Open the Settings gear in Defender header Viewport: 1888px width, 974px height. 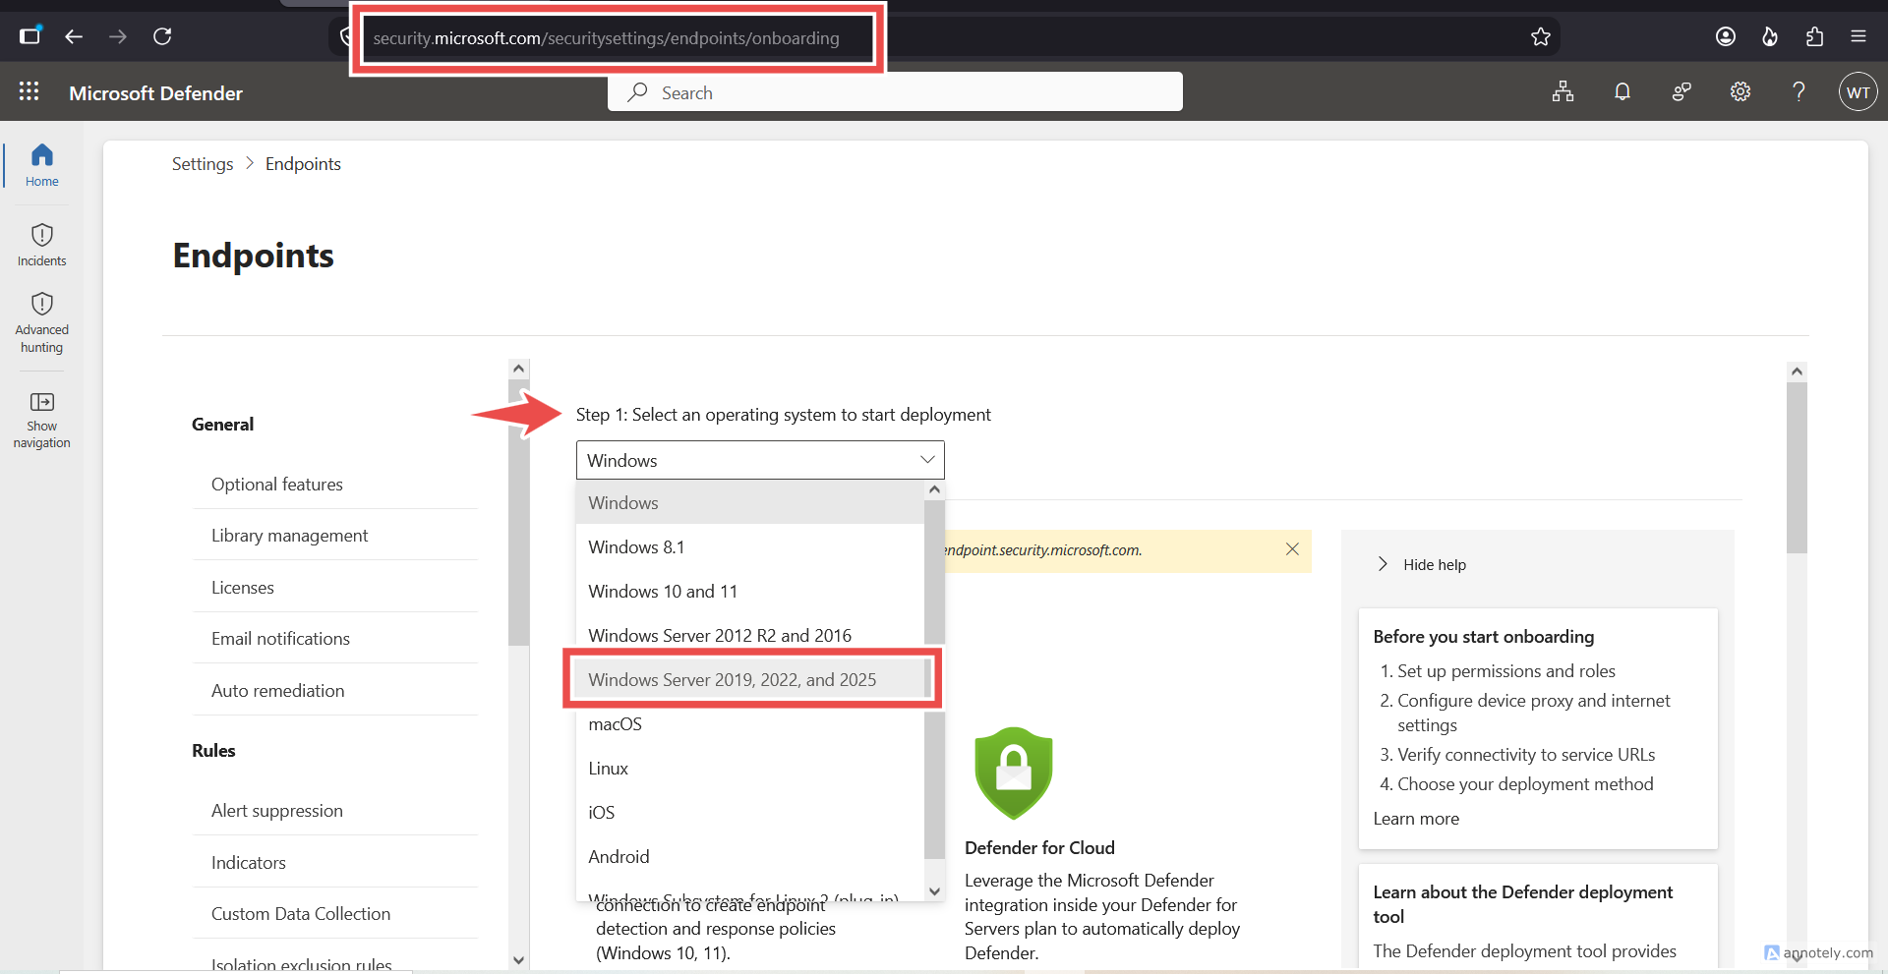coord(1740,91)
